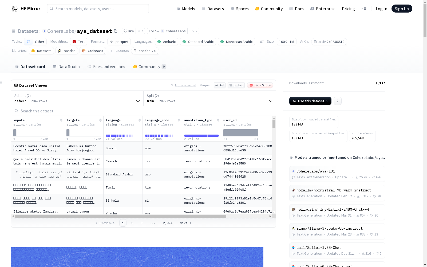Viewport: 427px width, 267px height.
Task: Click Next page in pagination
Action: 186,223
